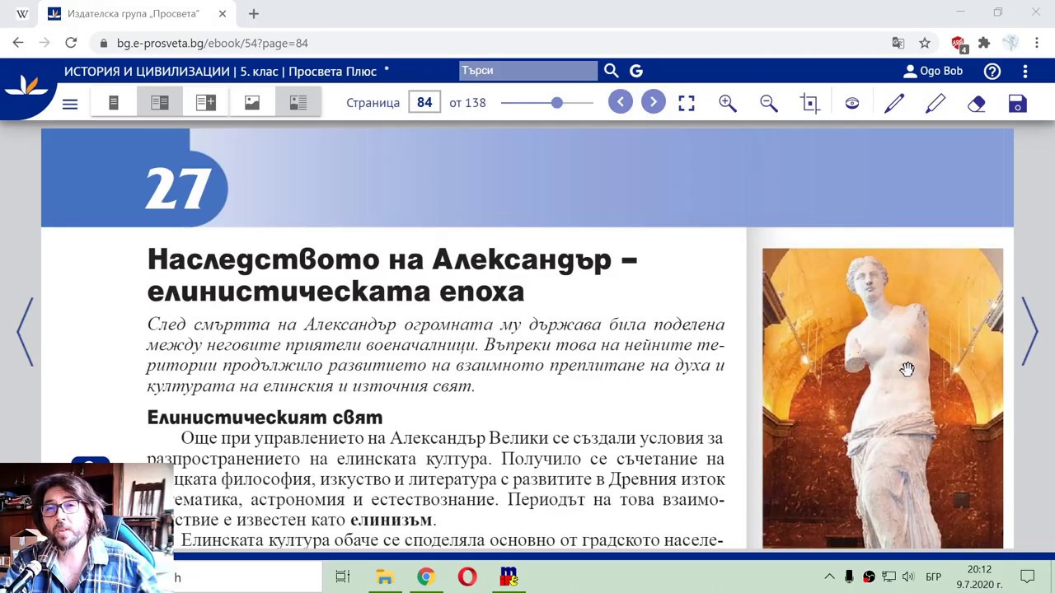Image resolution: width=1055 pixels, height=593 pixels.
Task: Switch to the Wikipedia pinned tab
Action: click(22, 14)
